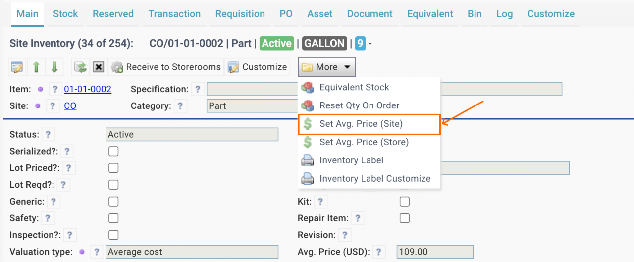Select Set Avg. Price (Site) option
The height and width of the screenshot is (262, 634).
click(x=361, y=124)
